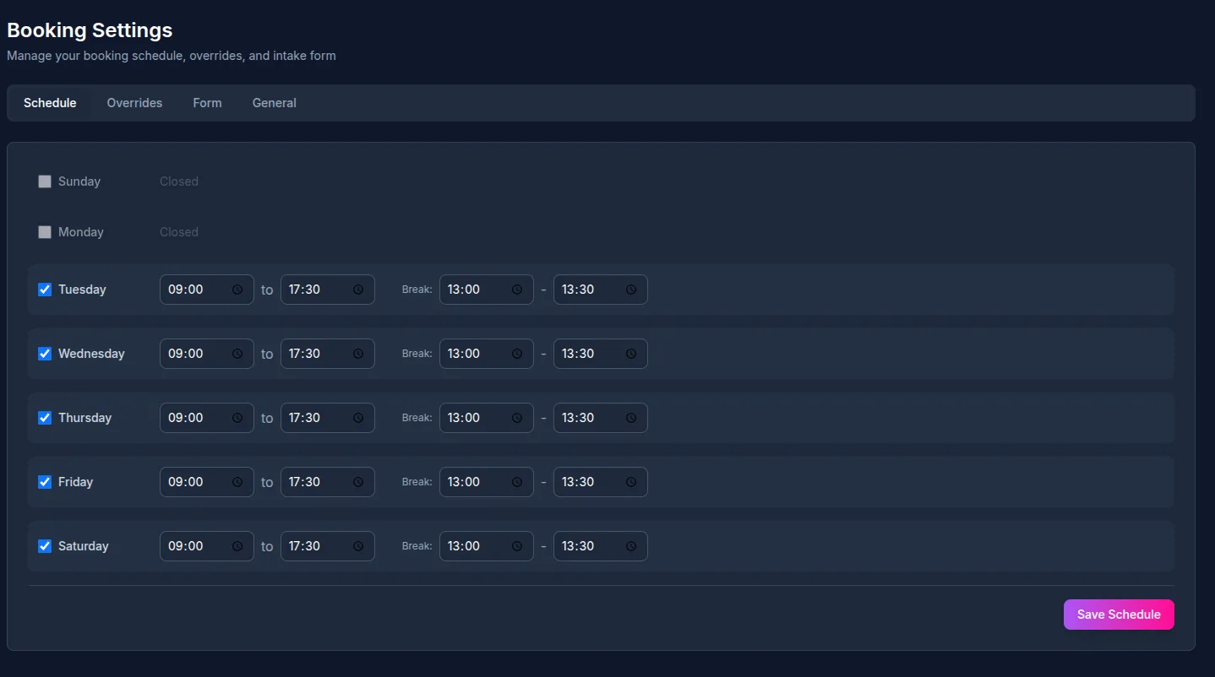Click Thursday start time 09:00 field

(x=194, y=418)
